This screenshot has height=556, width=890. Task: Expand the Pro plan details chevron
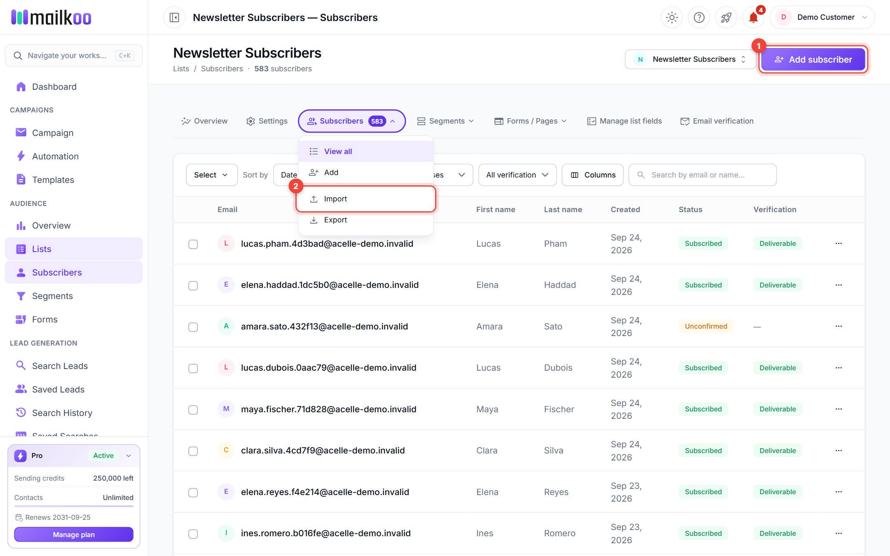(x=129, y=456)
